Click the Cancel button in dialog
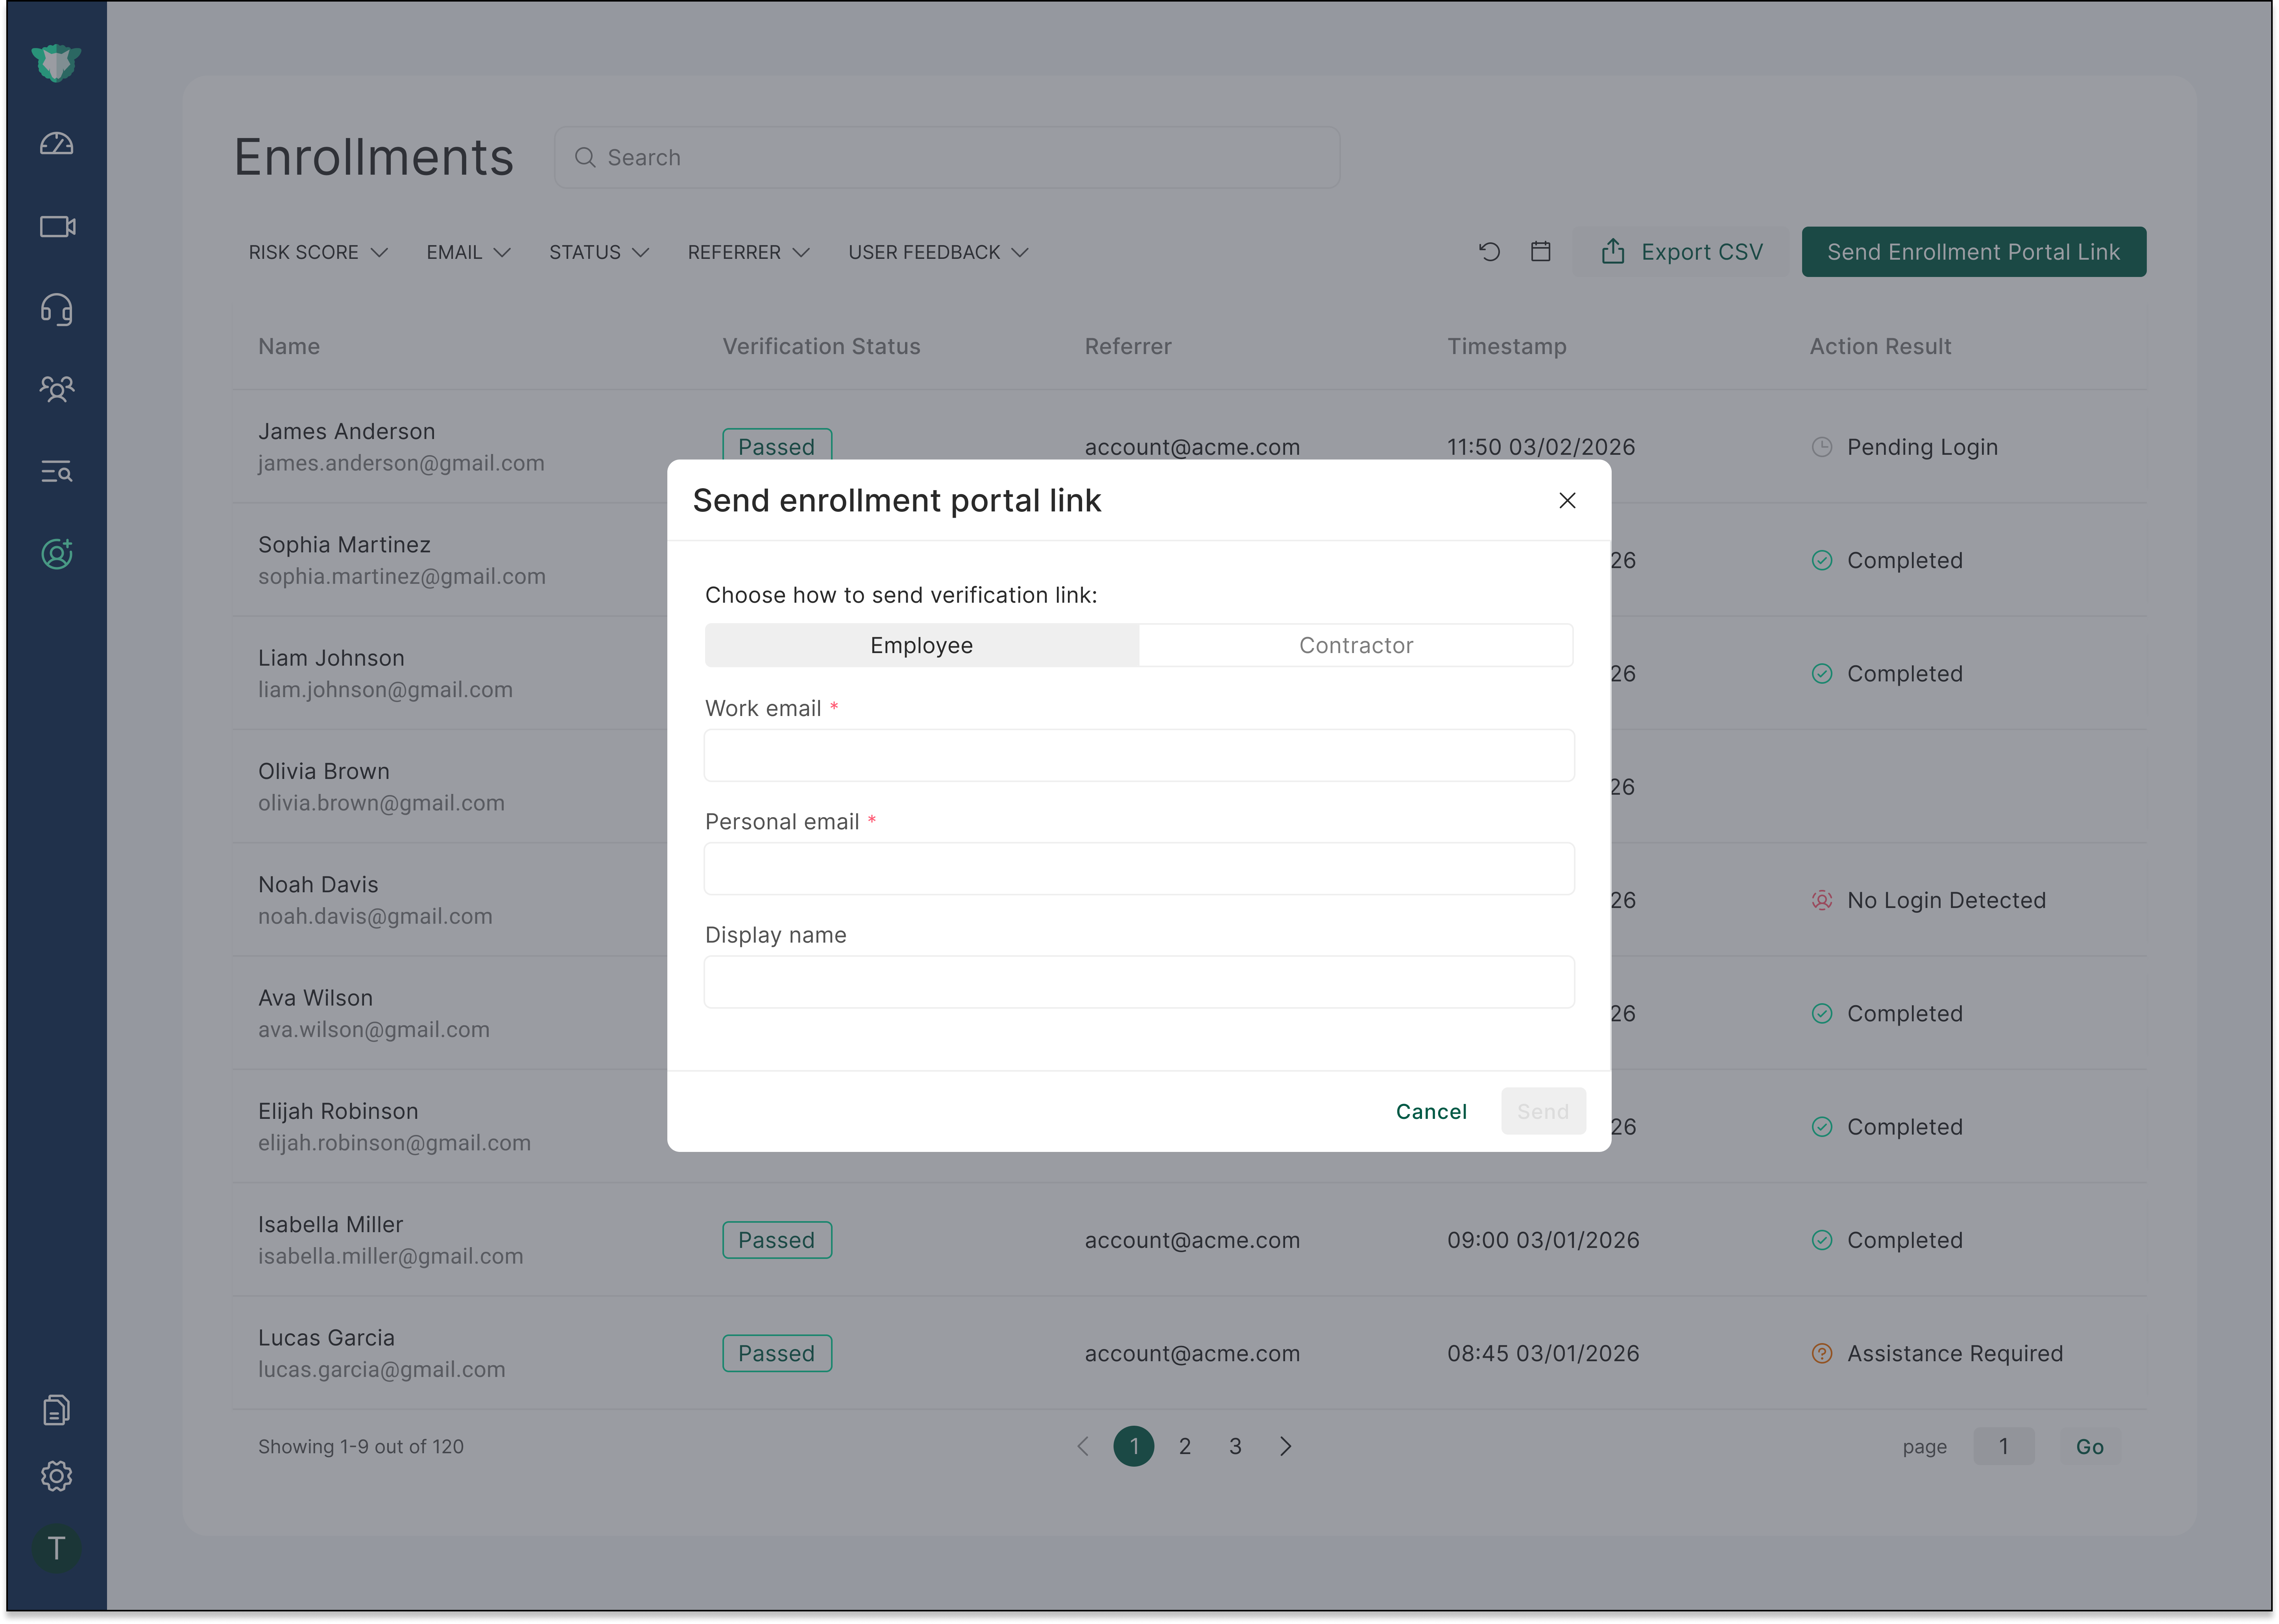This screenshot has width=2279, height=1624. point(1431,1111)
